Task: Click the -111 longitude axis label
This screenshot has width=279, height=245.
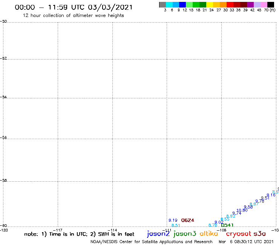Action: (x=167, y=230)
